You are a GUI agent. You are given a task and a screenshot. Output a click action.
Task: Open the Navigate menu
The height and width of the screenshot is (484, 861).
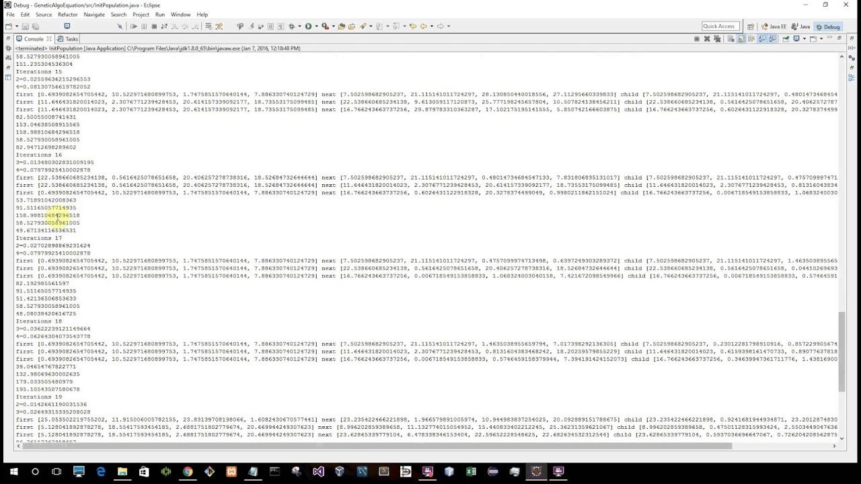[x=94, y=14]
